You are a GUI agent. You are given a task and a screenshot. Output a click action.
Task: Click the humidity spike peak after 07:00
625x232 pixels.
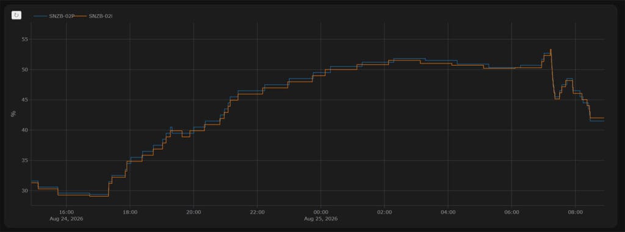tap(551, 49)
